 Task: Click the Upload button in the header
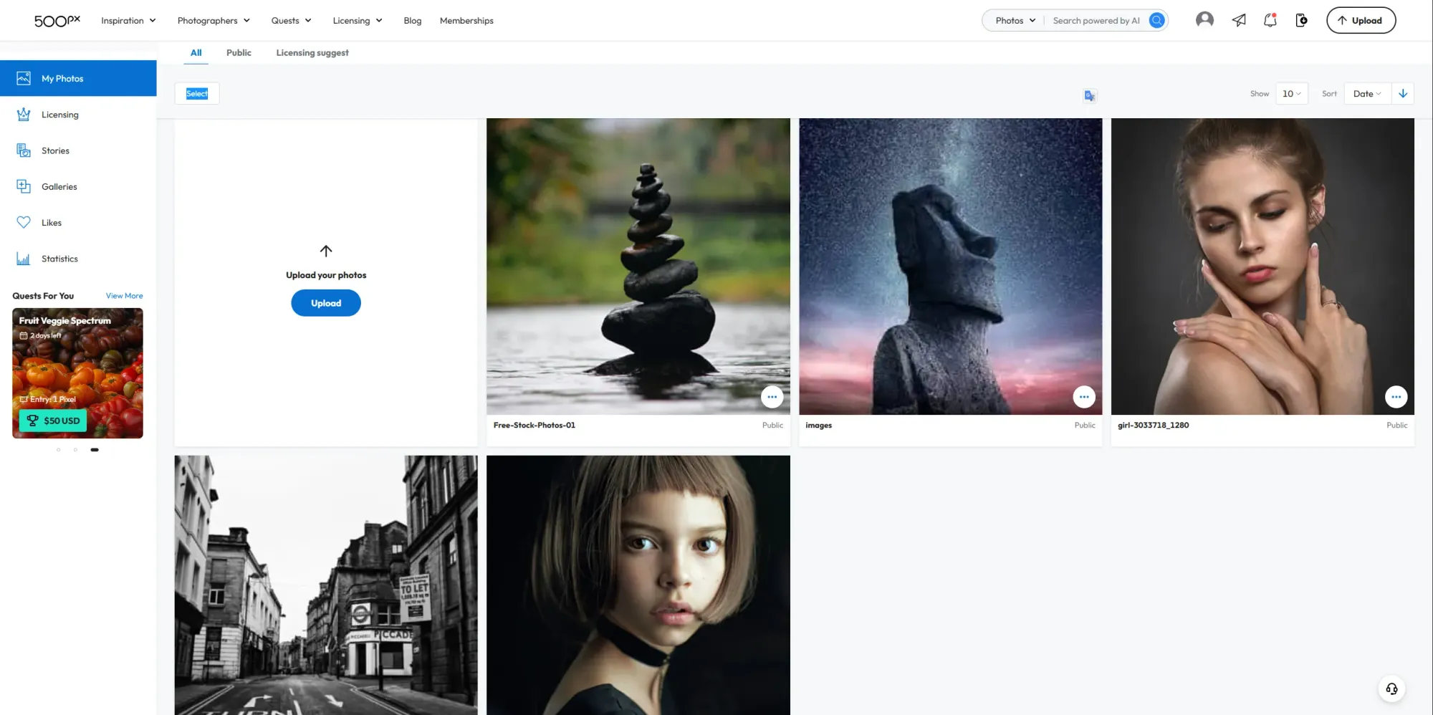(1361, 20)
